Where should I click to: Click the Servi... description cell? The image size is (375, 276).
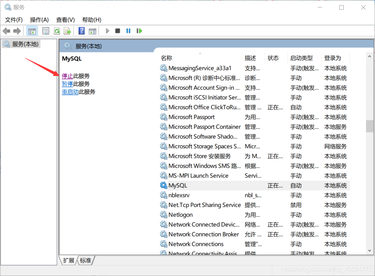pos(253,175)
